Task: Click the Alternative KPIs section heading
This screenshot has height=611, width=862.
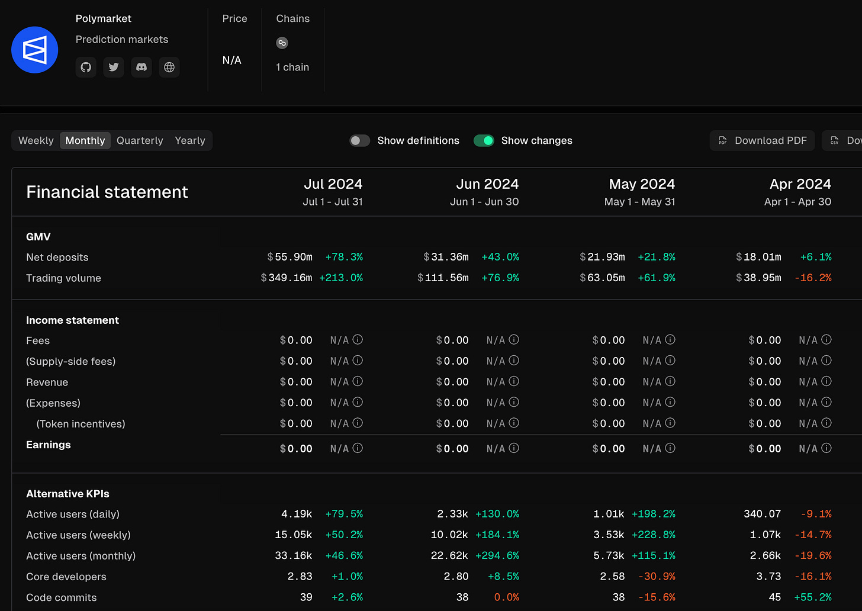Action: [x=67, y=494]
